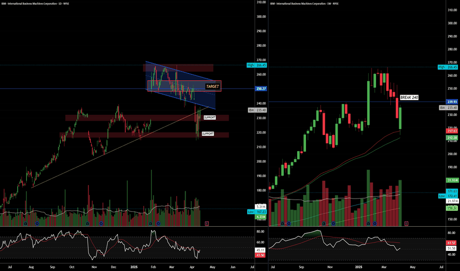Click the Apr label on daily time axis
The image size is (460, 271).
(192, 267)
